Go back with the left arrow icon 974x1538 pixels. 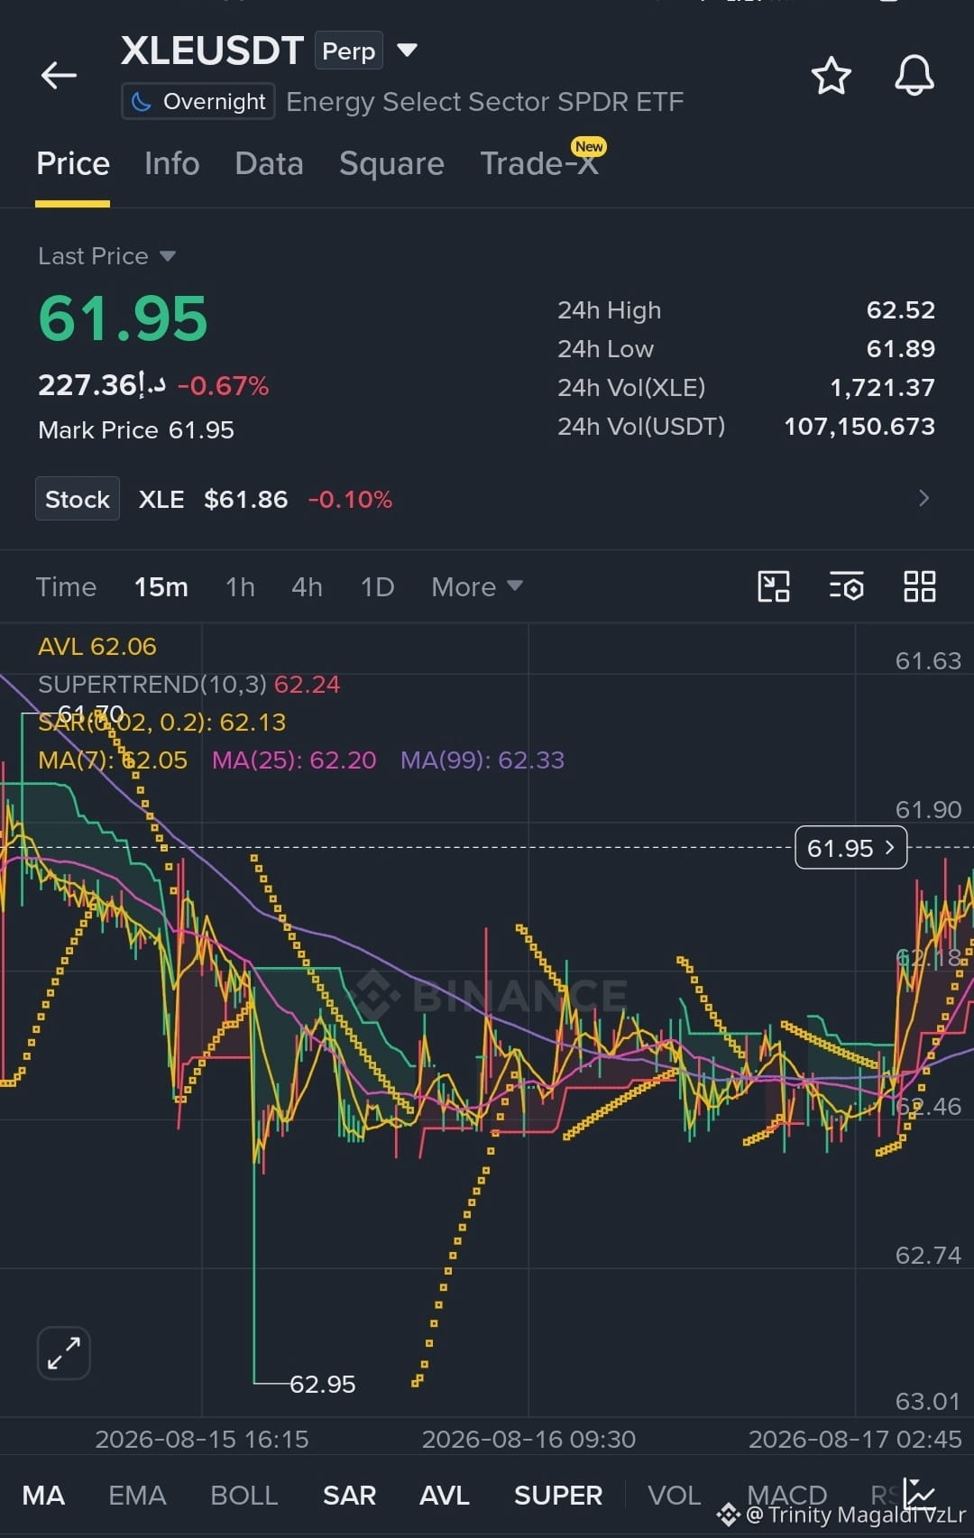pos(59,75)
